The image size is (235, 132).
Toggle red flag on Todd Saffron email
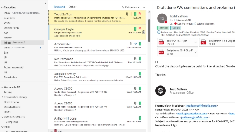click(140, 14)
